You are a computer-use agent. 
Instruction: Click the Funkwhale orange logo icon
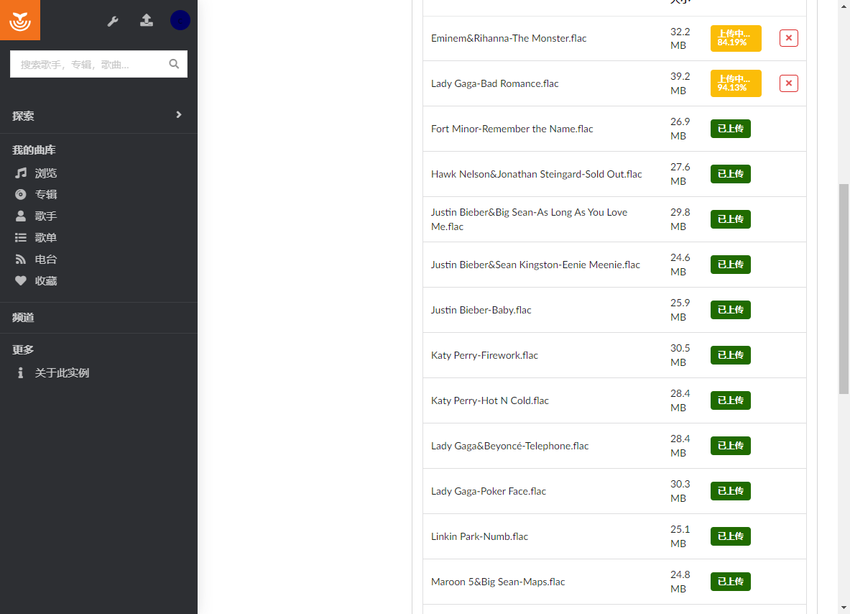[x=20, y=20]
